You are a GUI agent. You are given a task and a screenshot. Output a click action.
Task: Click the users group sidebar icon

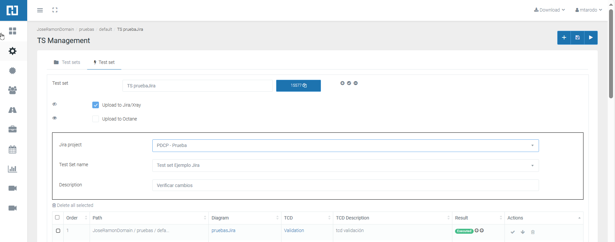coord(13,90)
